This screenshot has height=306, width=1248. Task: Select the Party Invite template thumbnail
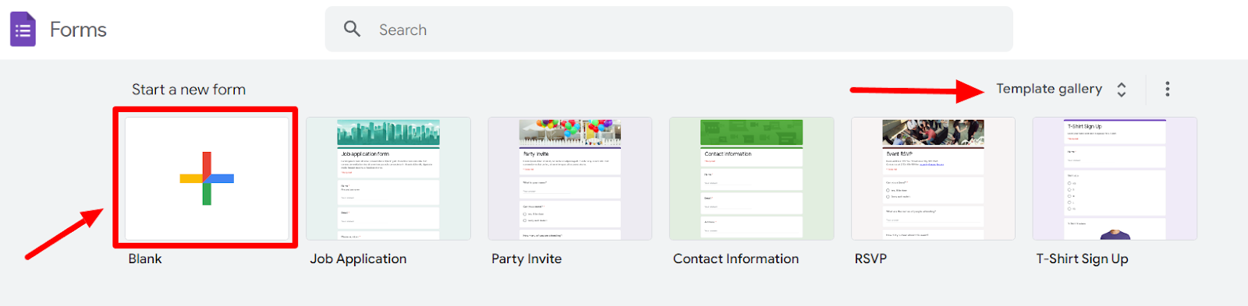[570, 179]
